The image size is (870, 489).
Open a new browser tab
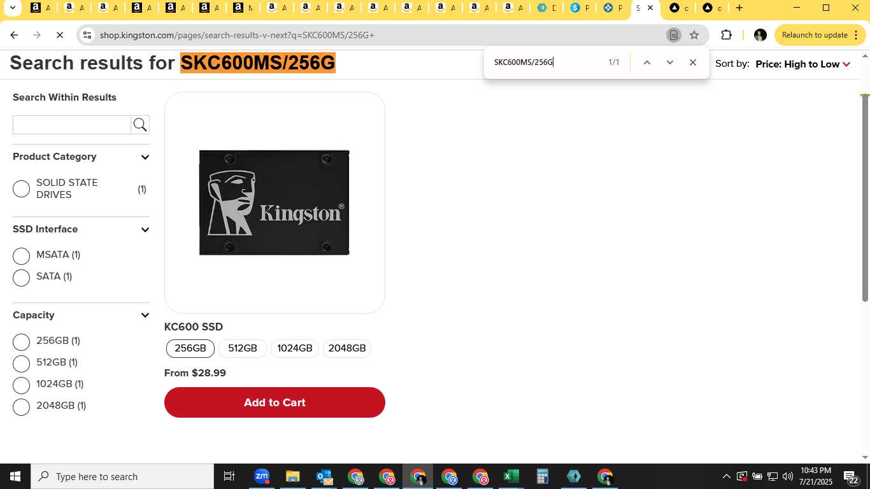(739, 8)
